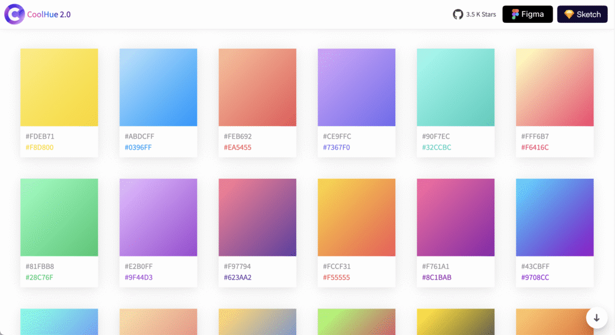Image resolution: width=615 pixels, height=335 pixels.
Task: Select the #43CBFF blue-purple gradient swatch
Action: [x=554, y=217]
